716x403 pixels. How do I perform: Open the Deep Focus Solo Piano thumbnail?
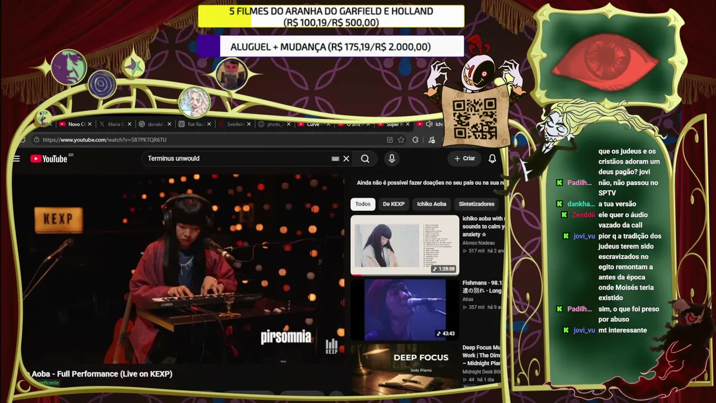point(405,369)
